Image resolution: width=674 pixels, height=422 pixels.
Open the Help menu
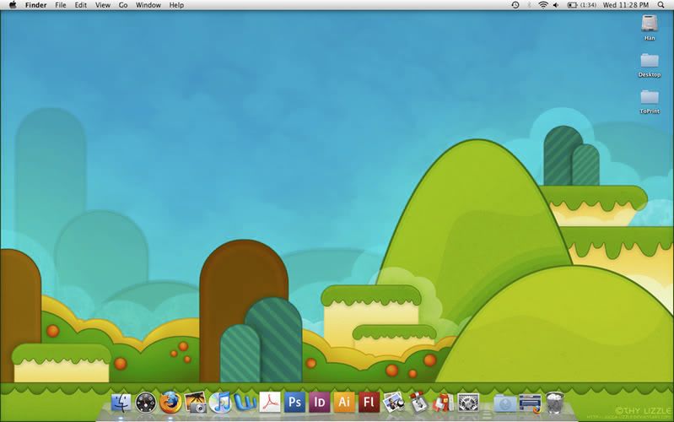click(176, 5)
